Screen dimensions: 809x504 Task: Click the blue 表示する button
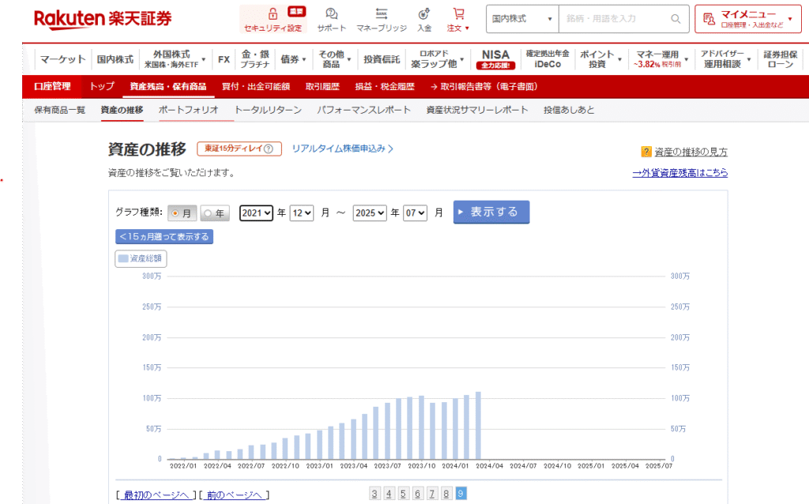tap(491, 212)
